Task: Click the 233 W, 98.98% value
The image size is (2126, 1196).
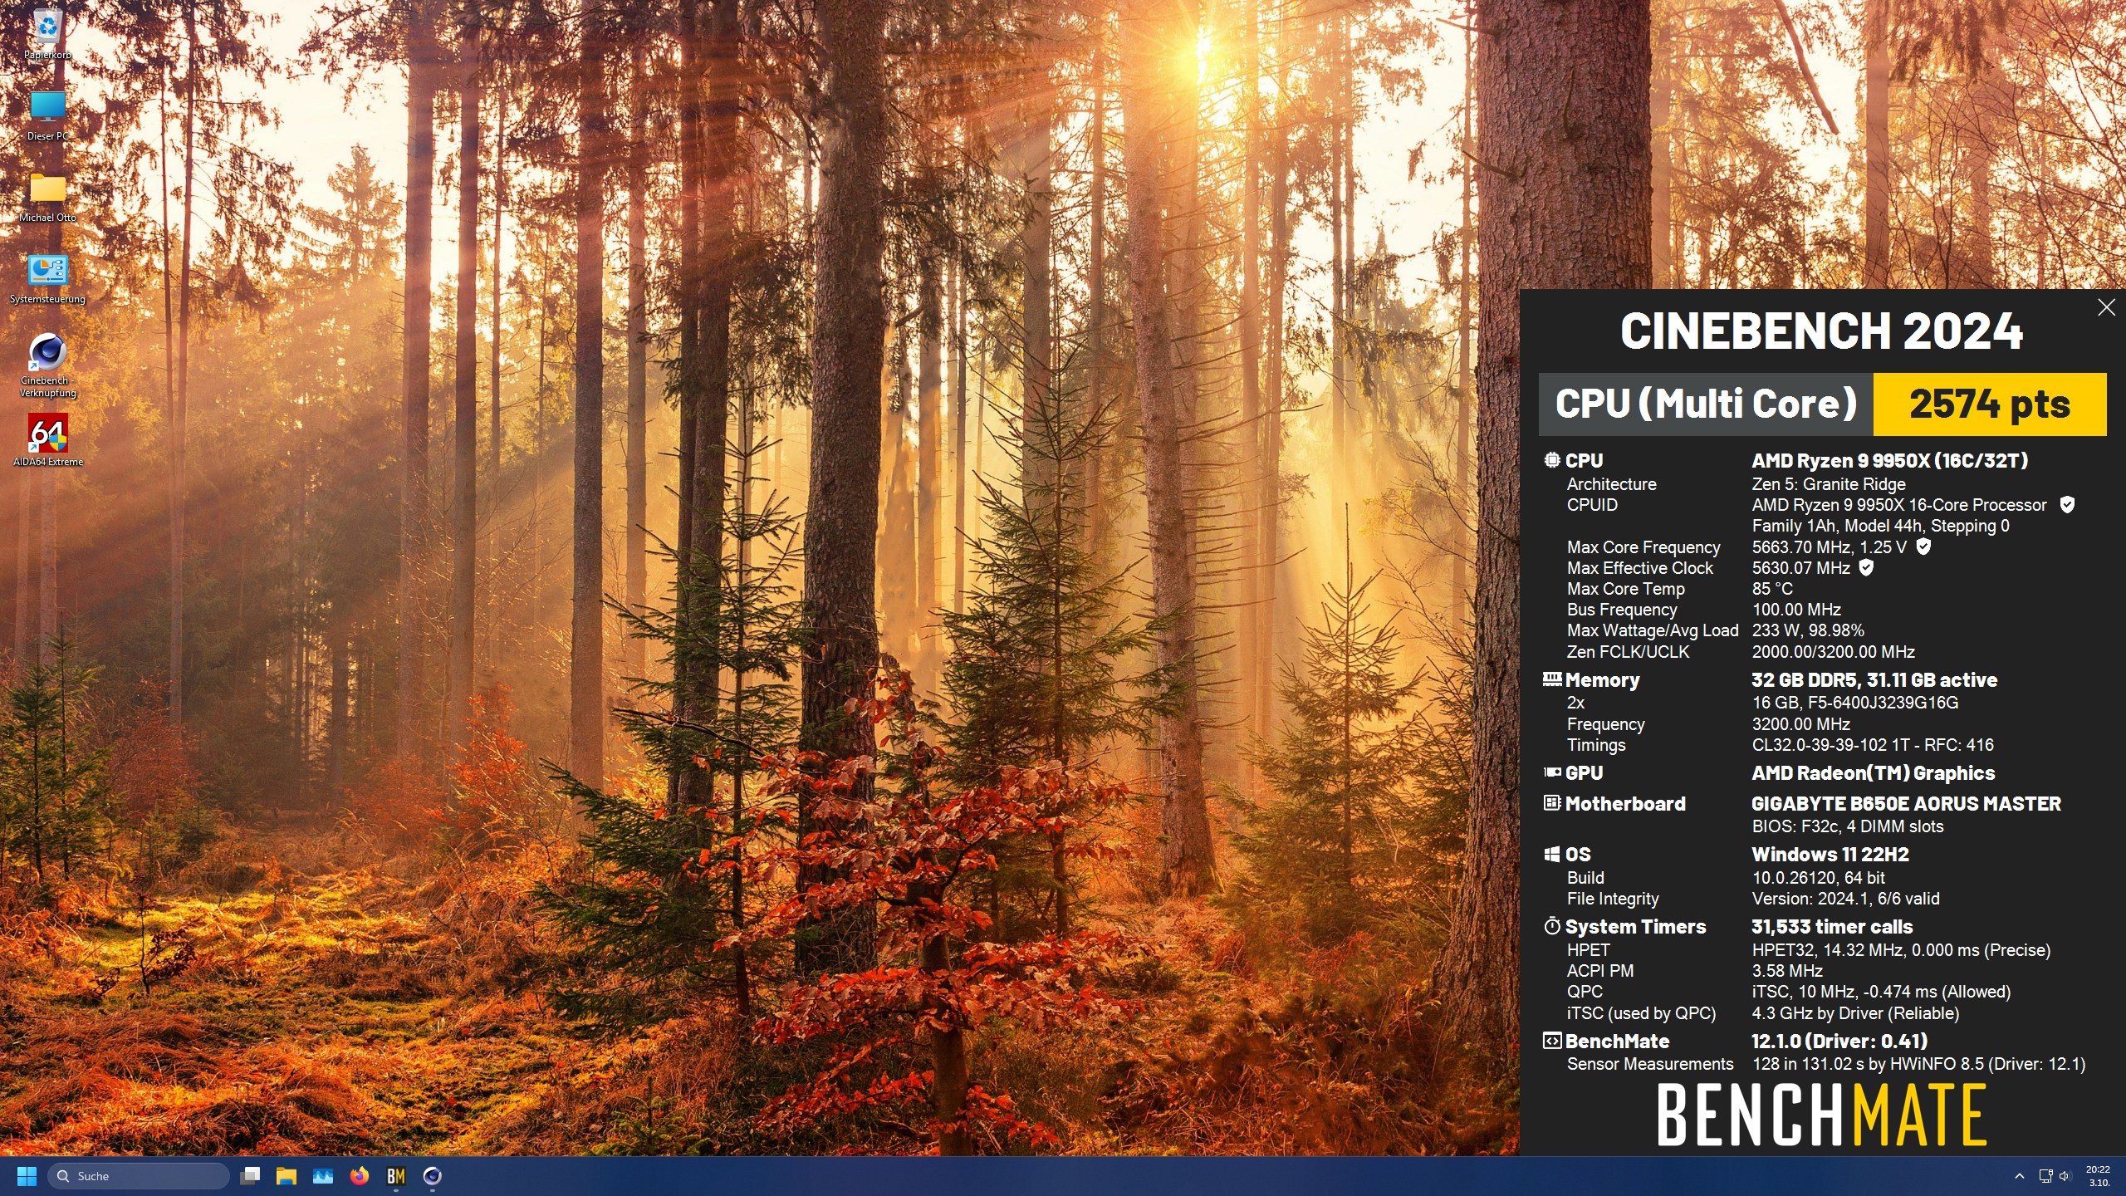Action: (1808, 630)
